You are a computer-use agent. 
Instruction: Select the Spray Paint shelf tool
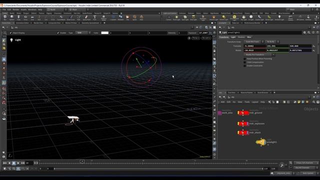pos(86,18)
